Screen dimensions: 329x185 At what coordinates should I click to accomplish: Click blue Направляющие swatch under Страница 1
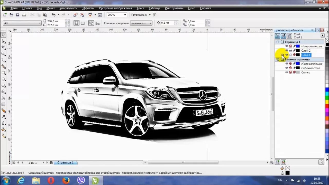298,46
